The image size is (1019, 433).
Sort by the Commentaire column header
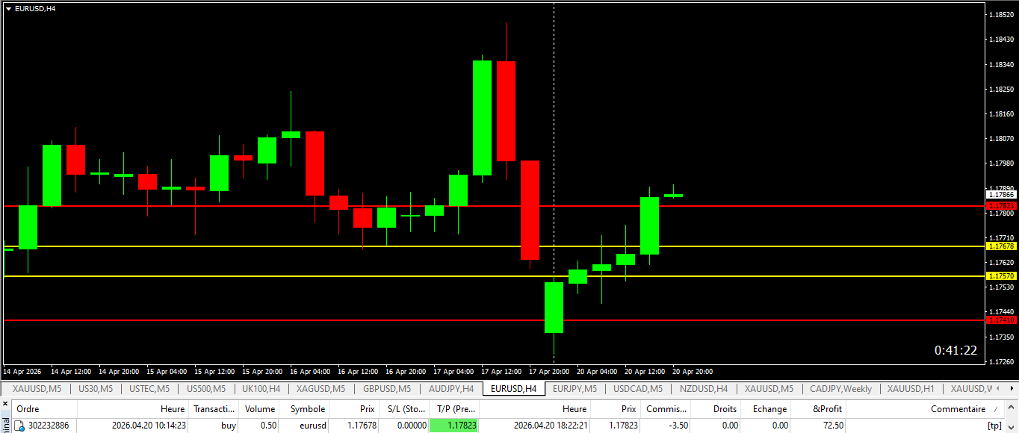pyautogui.click(x=958, y=409)
